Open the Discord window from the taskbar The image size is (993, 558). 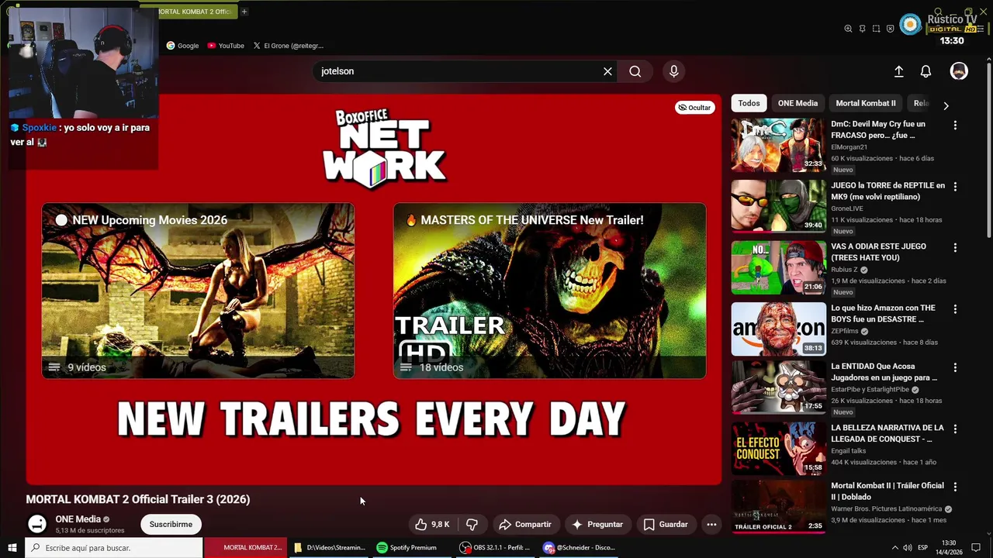(x=580, y=548)
